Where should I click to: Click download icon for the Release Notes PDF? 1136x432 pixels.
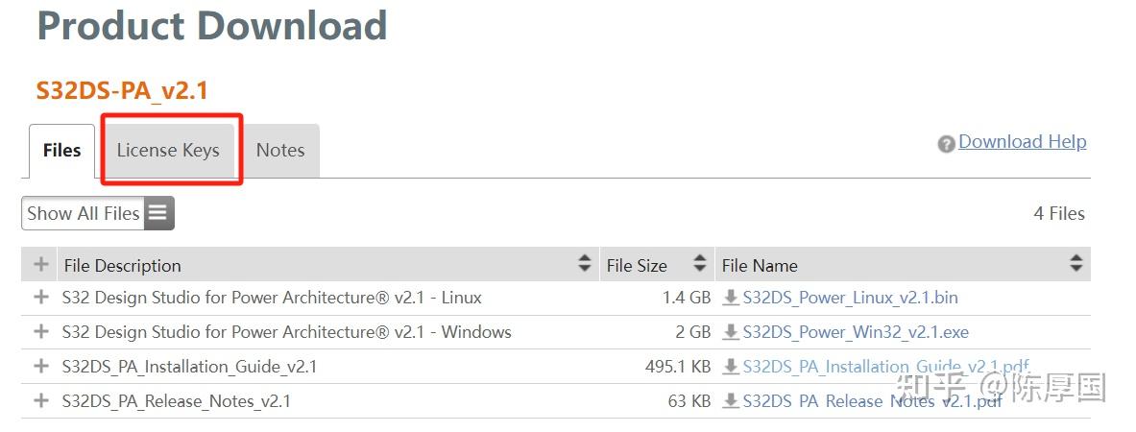tap(731, 401)
